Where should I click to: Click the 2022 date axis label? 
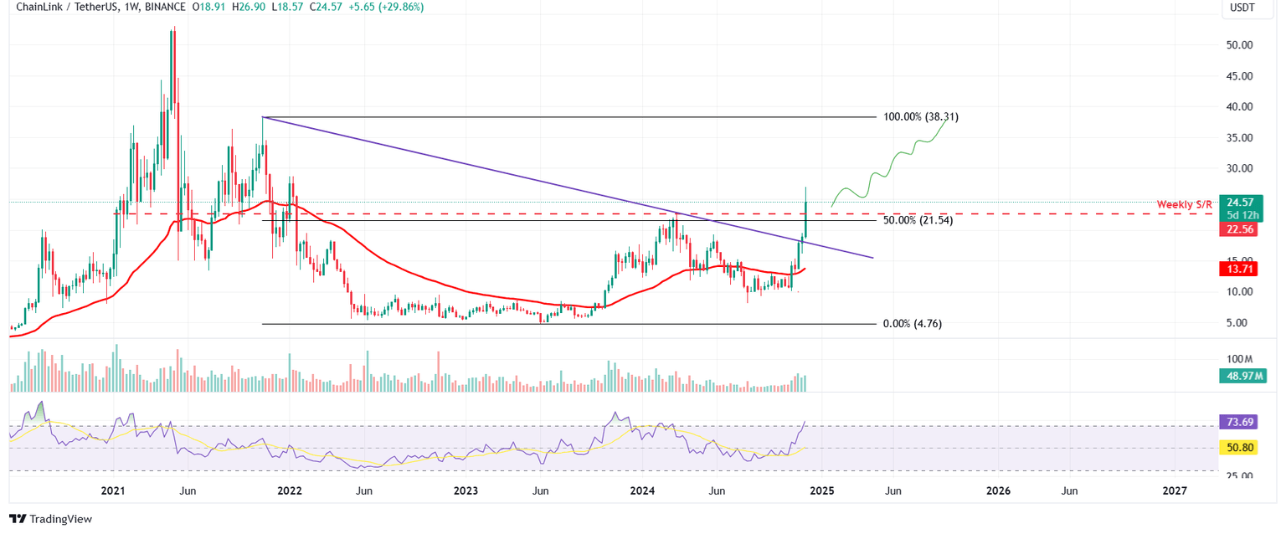[290, 491]
